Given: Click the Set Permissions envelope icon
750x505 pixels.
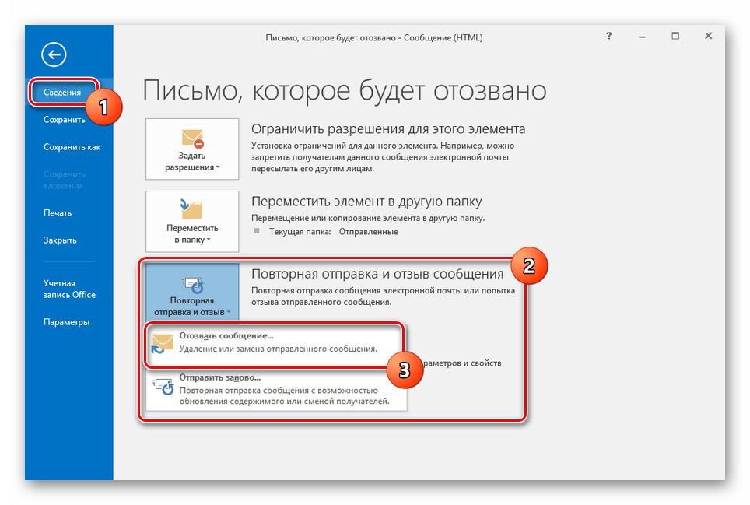Looking at the screenshot, I should coord(192,139).
